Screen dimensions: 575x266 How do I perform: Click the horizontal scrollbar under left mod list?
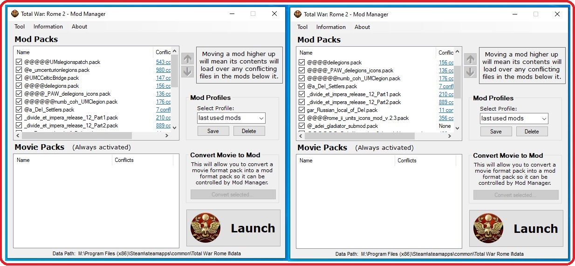(75, 135)
